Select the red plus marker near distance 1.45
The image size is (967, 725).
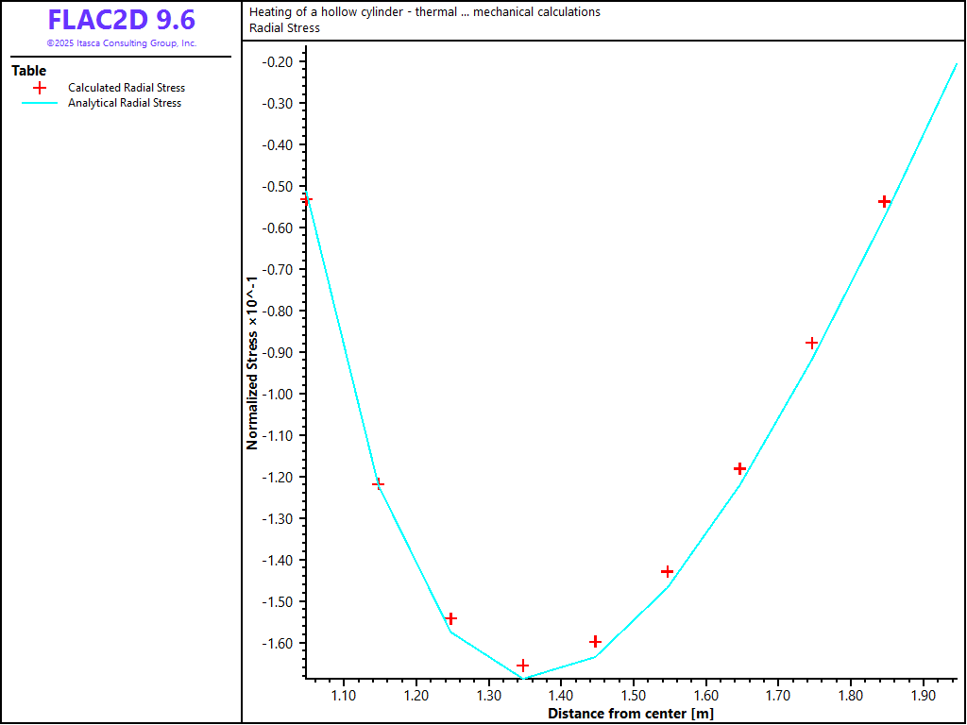coord(595,642)
